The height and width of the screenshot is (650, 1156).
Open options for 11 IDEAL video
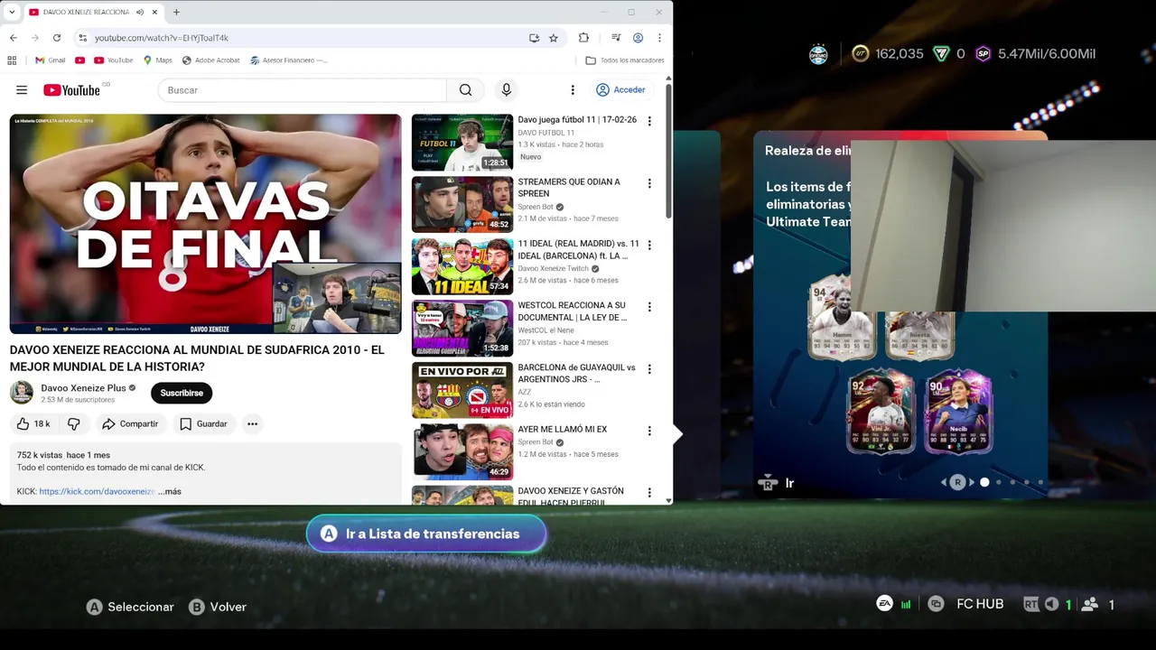point(648,245)
